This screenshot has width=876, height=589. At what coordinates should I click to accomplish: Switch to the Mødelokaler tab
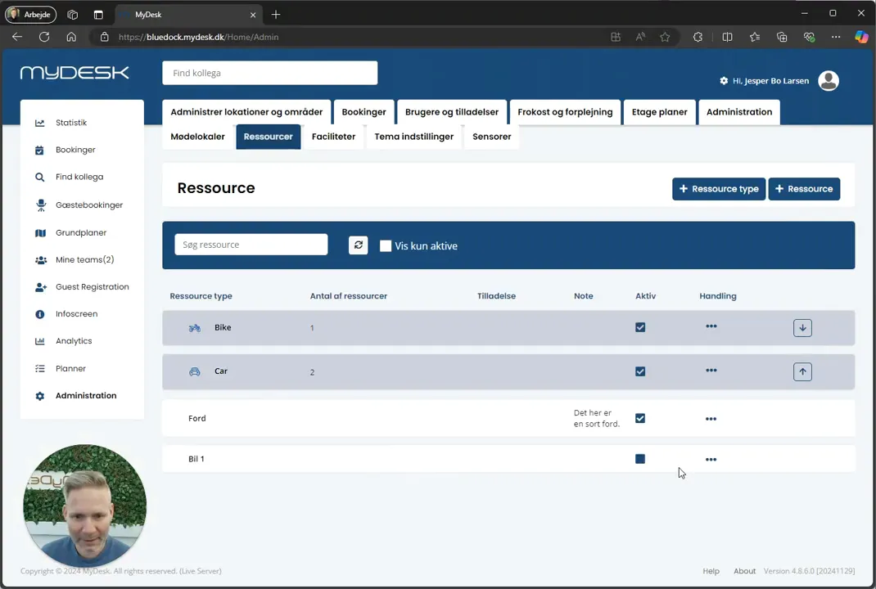(198, 137)
